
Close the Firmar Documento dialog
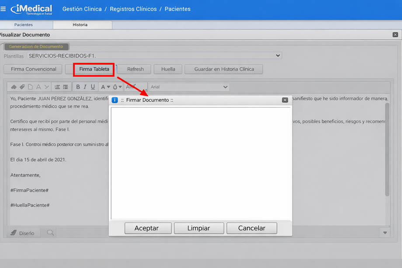tap(285, 100)
